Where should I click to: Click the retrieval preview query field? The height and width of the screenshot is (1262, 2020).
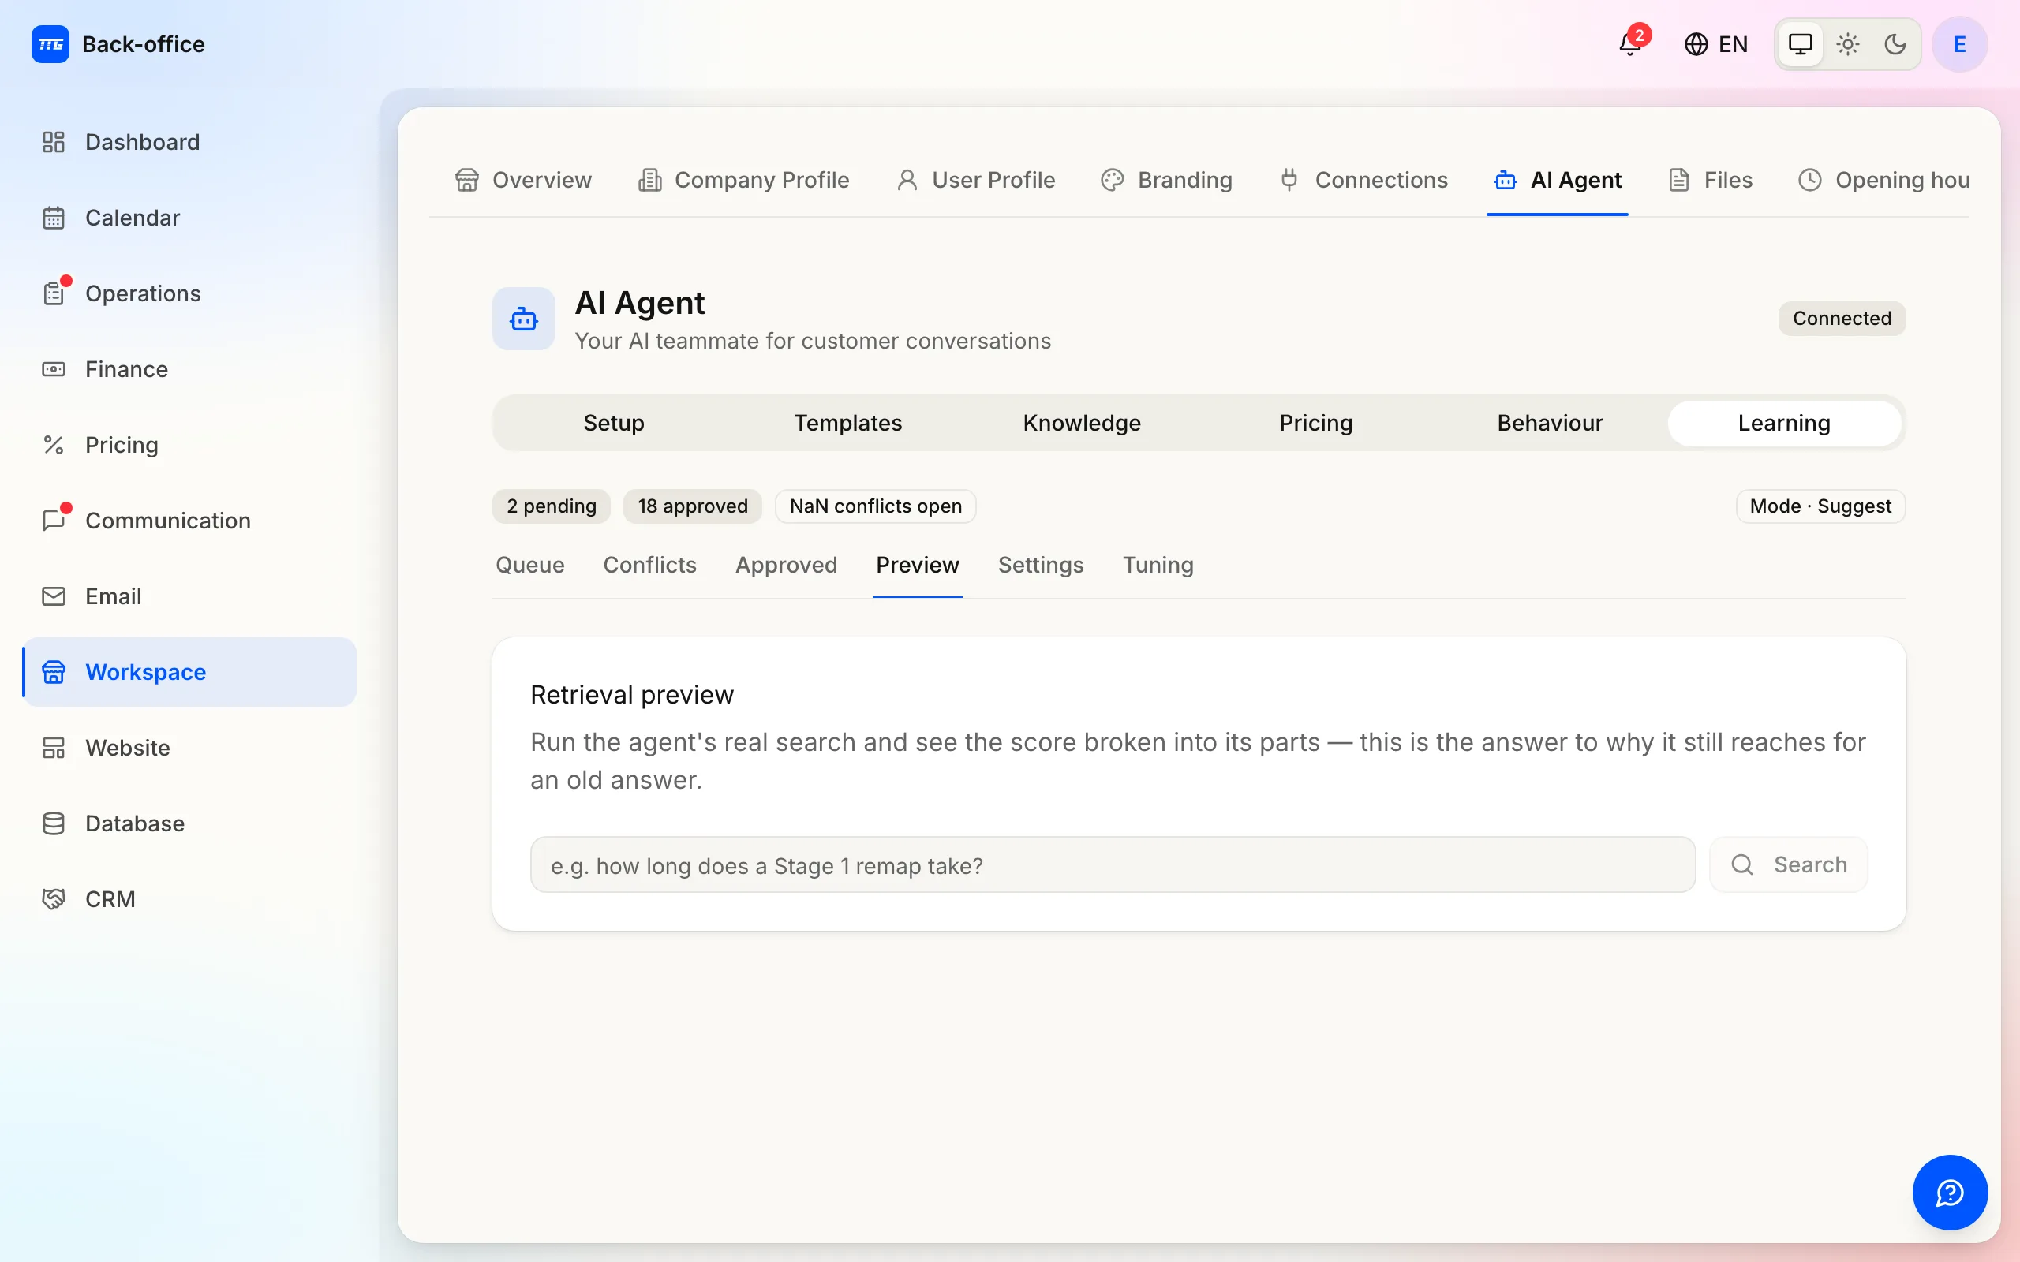(x=1113, y=864)
